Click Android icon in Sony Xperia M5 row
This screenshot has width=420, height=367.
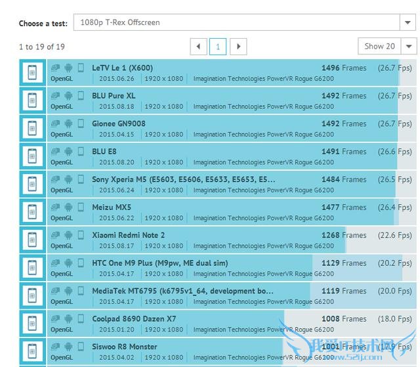68,179
